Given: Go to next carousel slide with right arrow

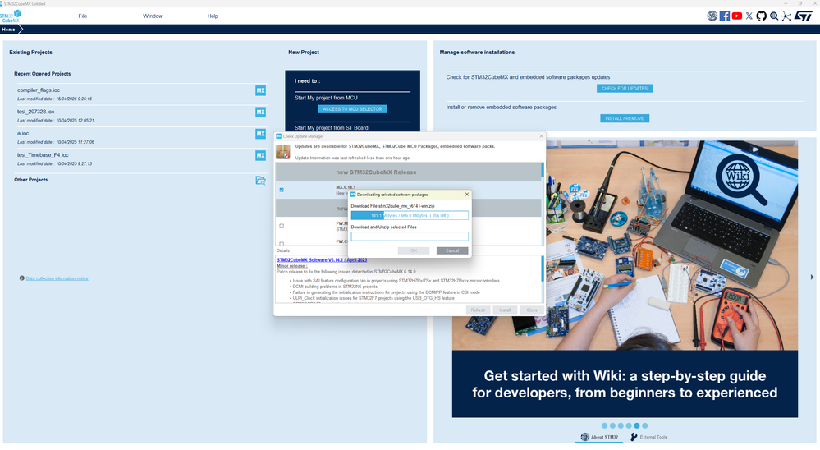Looking at the screenshot, I should [812, 278].
